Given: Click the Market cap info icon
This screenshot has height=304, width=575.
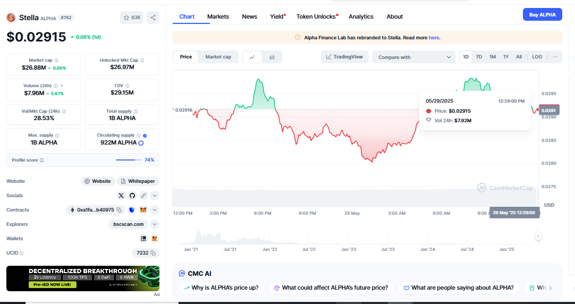Looking at the screenshot, I should click(x=56, y=60).
